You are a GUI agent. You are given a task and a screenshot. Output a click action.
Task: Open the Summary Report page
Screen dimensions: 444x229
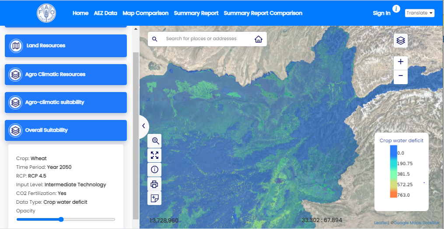coord(196,13)
